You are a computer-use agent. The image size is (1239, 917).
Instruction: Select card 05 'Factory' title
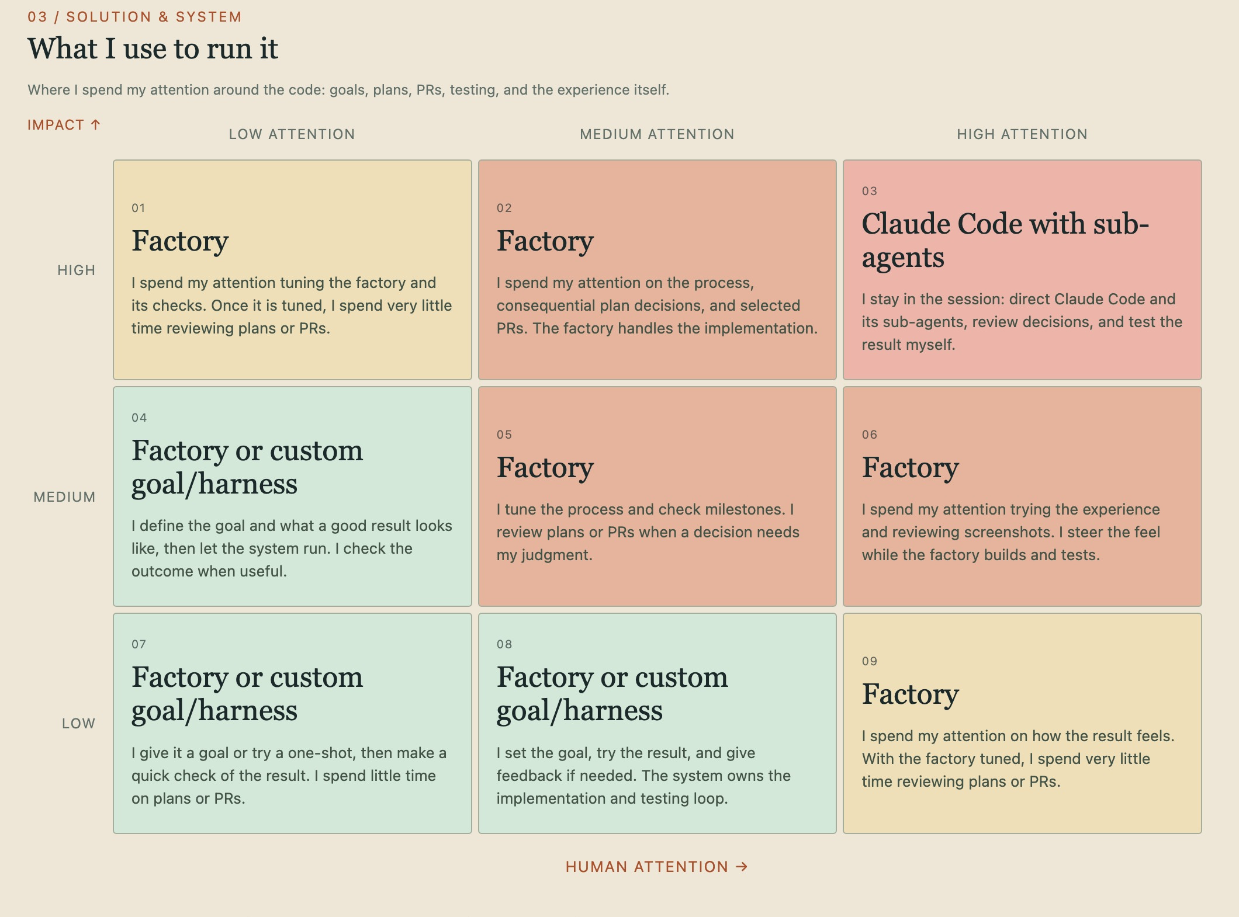pyautogui.click(x=545, y=468)
